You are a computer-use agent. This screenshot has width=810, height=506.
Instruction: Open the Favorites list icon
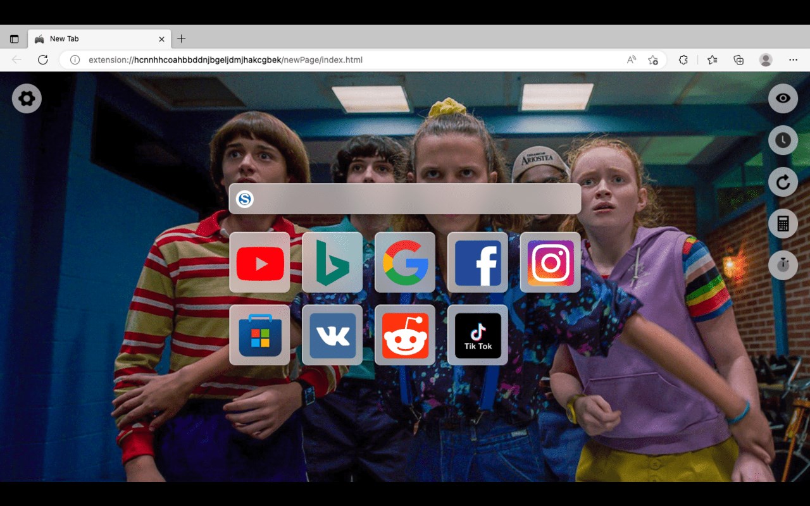[x=713, y=59]
